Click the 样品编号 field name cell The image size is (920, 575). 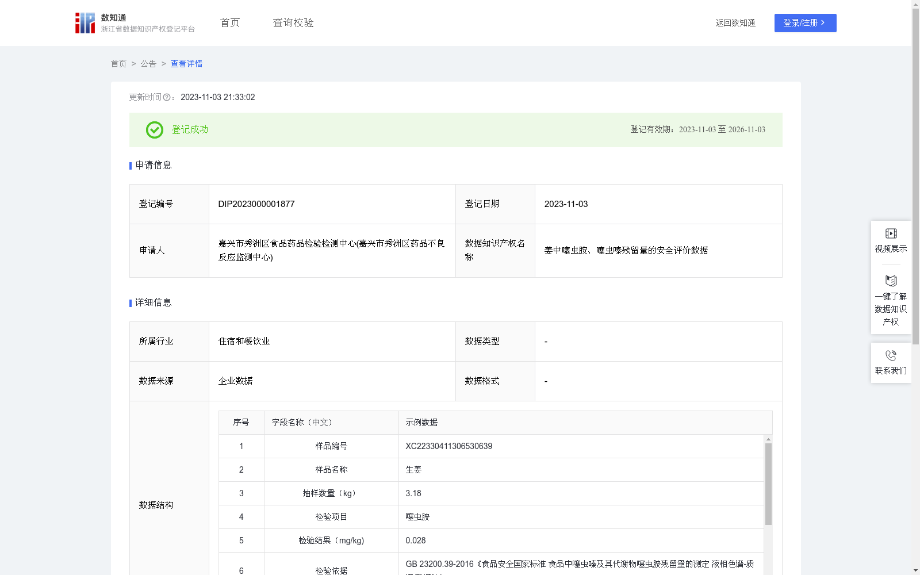click(331, 446)
